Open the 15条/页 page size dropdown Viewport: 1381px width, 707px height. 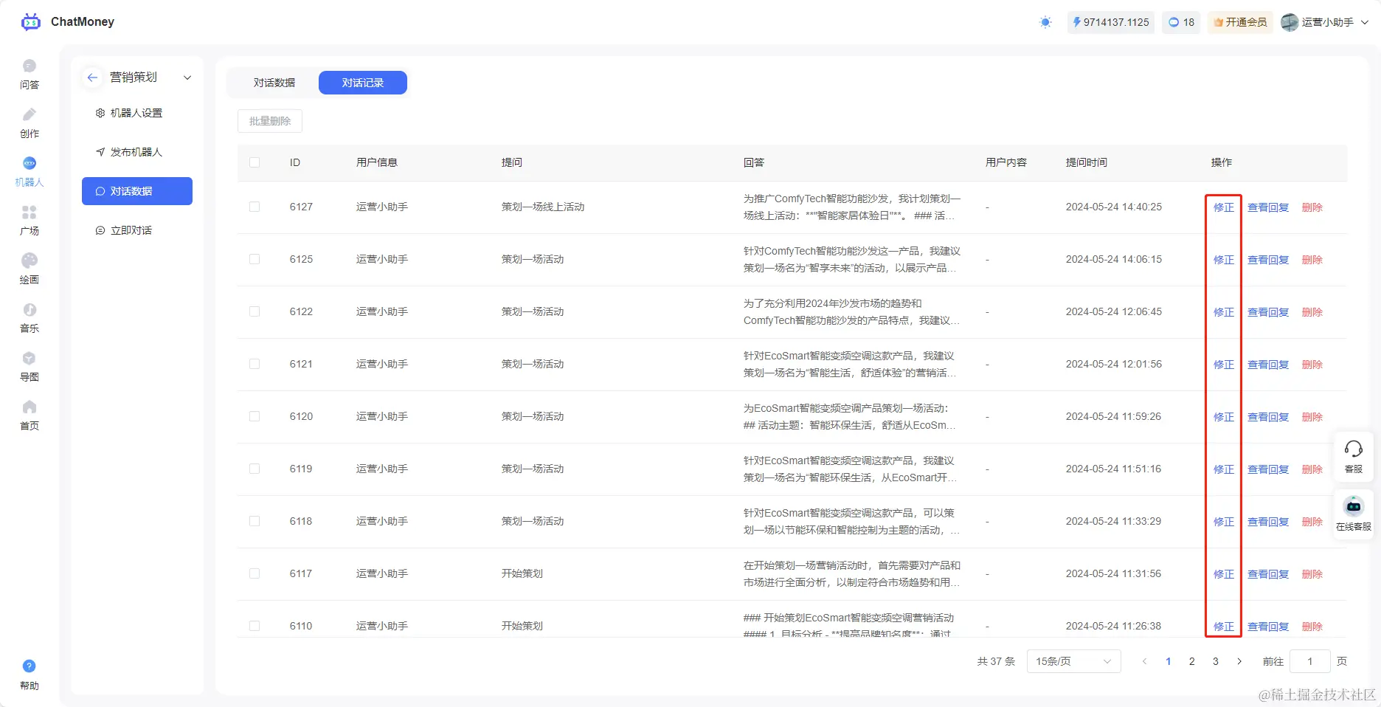1073,661
